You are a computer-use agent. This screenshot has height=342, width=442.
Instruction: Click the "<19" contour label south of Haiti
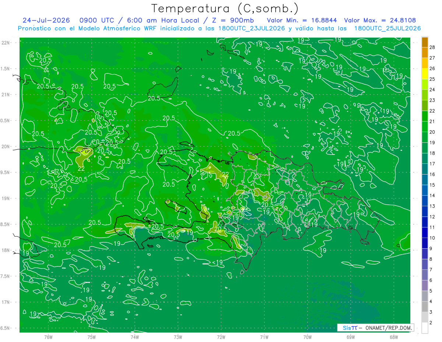point(218,262)
